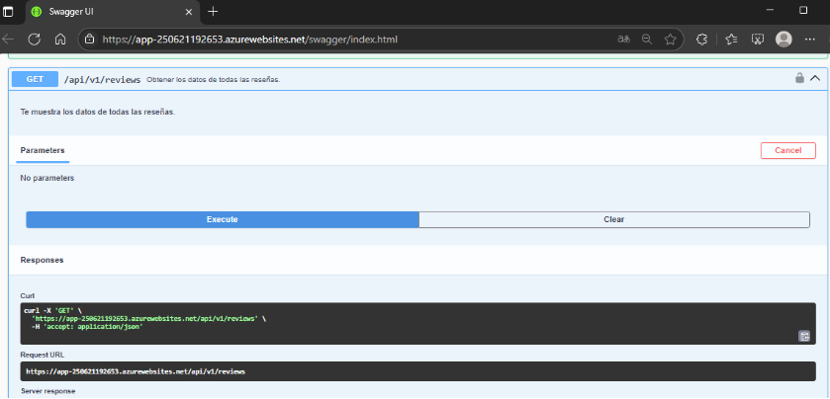
Task: Open the Favorites list icon
Action: tap(731, 40)
